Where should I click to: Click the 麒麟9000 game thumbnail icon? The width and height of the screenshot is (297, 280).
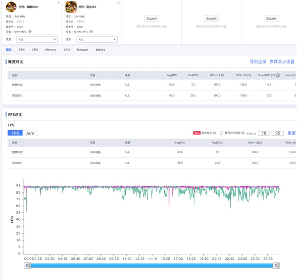pos(11,7)
